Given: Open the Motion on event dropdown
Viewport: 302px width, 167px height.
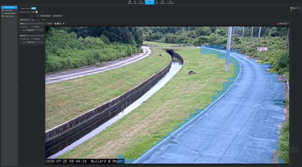Looking at the screenshot, I should [x=35, y=31].
